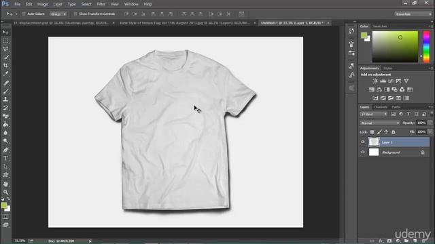Change screen mode from the toolbar
The height and width of the screenshot is (244, 435).
click(5, 225)
